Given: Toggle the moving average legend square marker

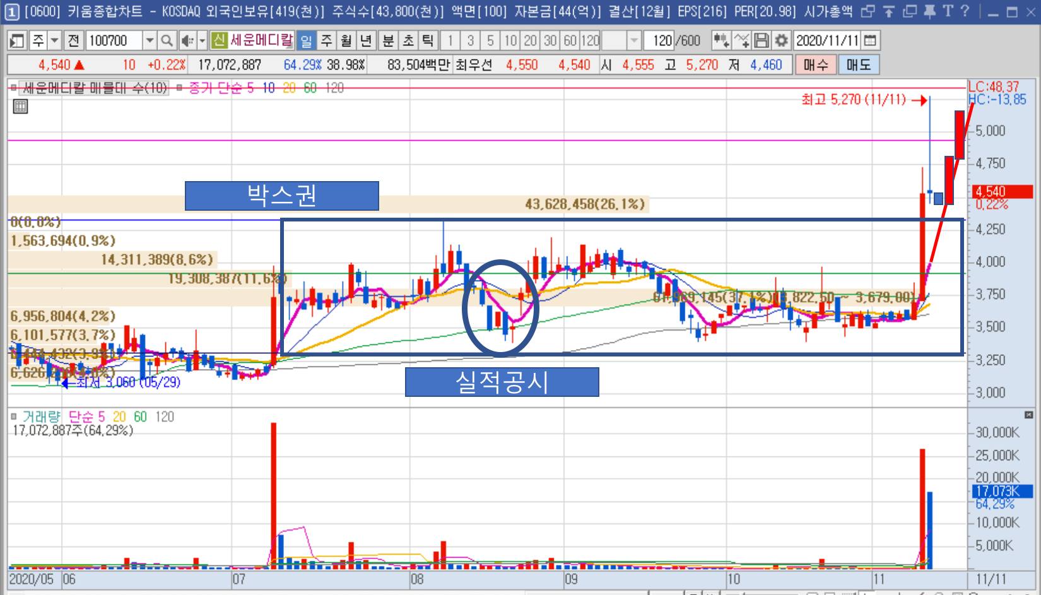Looking at the screenshot, I should [x=179, y=88].
